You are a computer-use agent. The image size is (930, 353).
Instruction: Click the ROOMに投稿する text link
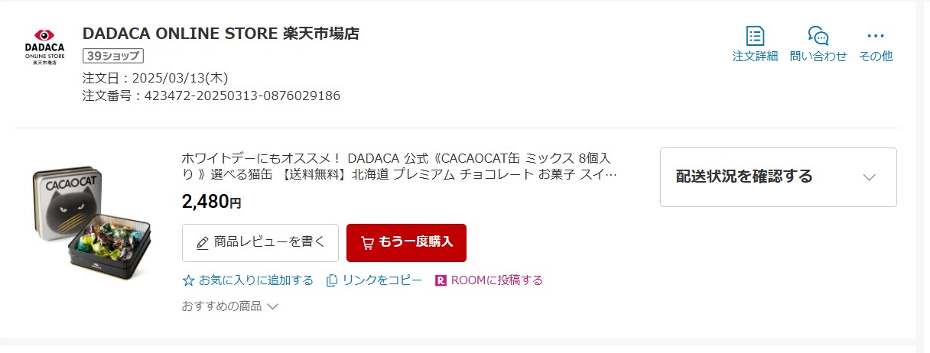click(497, 280)
